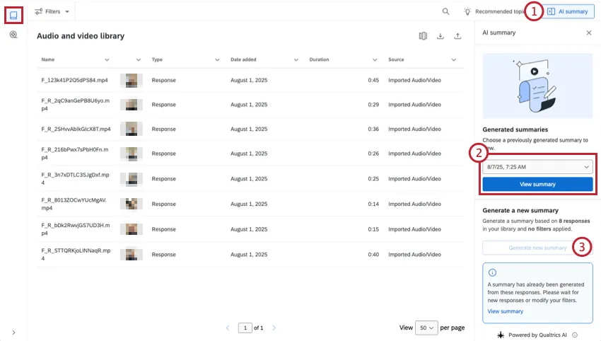Click the View summary link in info box

[x=505, y=311]
